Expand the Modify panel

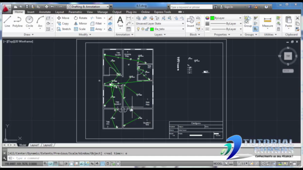coord(85,34)
